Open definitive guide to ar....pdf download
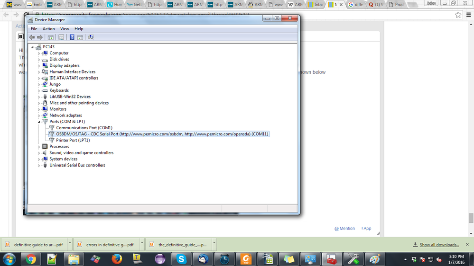474x266 pixels. pyautogui.click(x=35, y=245)
